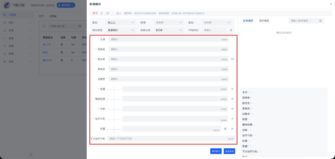
Task: Click search magnifier in 病历描述 box
Action: [x=320, y=21]
